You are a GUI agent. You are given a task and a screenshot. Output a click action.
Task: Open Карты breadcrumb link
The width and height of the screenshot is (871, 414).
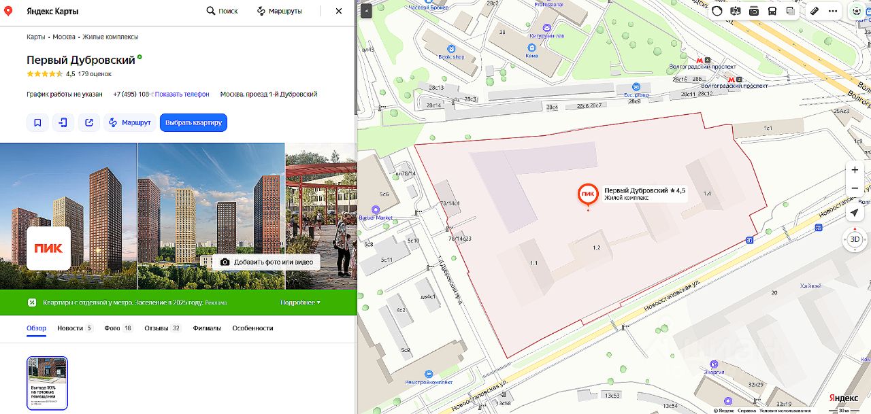pos(36,37)
